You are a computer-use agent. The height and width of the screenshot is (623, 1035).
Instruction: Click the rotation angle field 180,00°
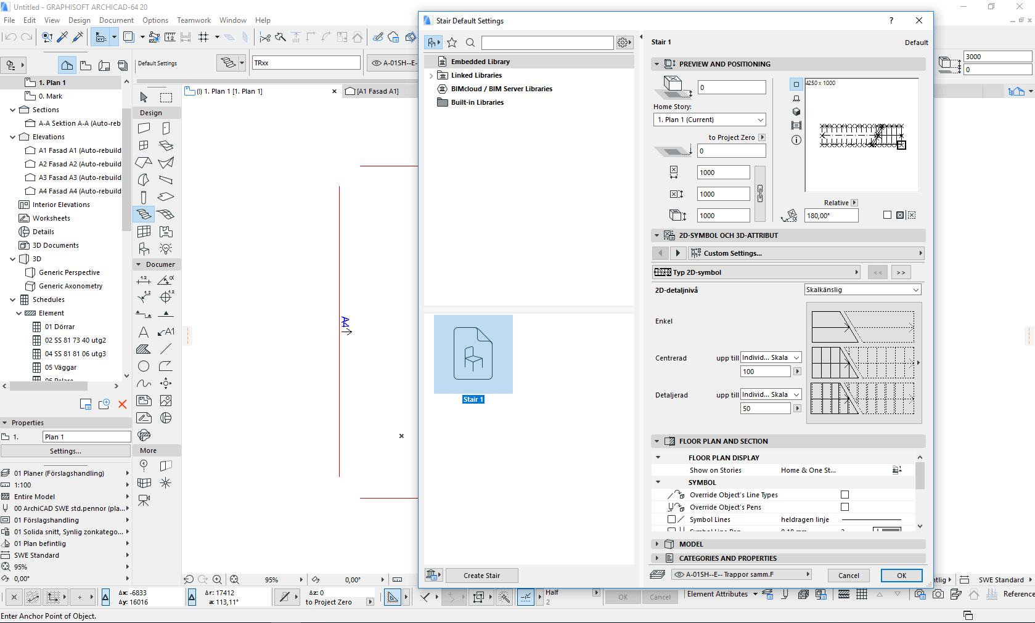[831, 216]
